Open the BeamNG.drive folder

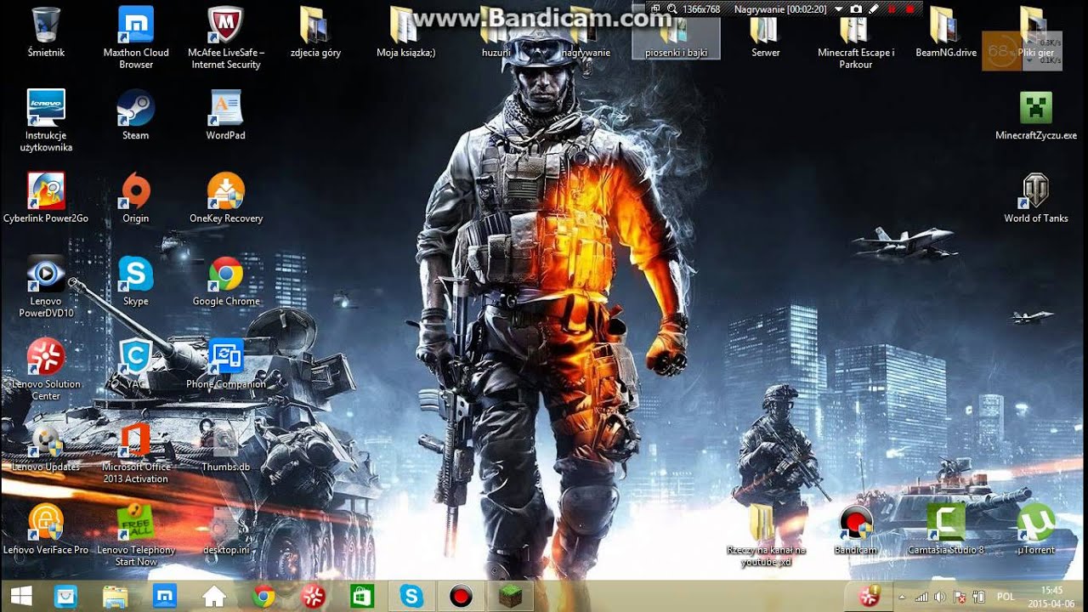click(x=946, y=34)
